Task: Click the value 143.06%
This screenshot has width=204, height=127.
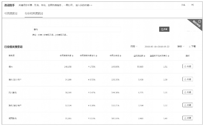Action: click(x=115, y=67)
